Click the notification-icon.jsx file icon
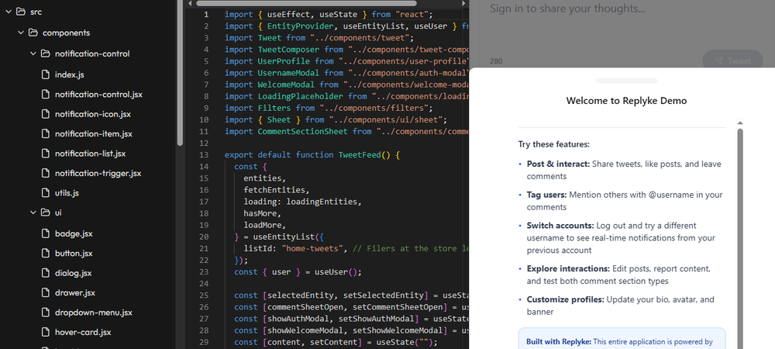Screen dimensions: 775x349 (x=46, y=114)
